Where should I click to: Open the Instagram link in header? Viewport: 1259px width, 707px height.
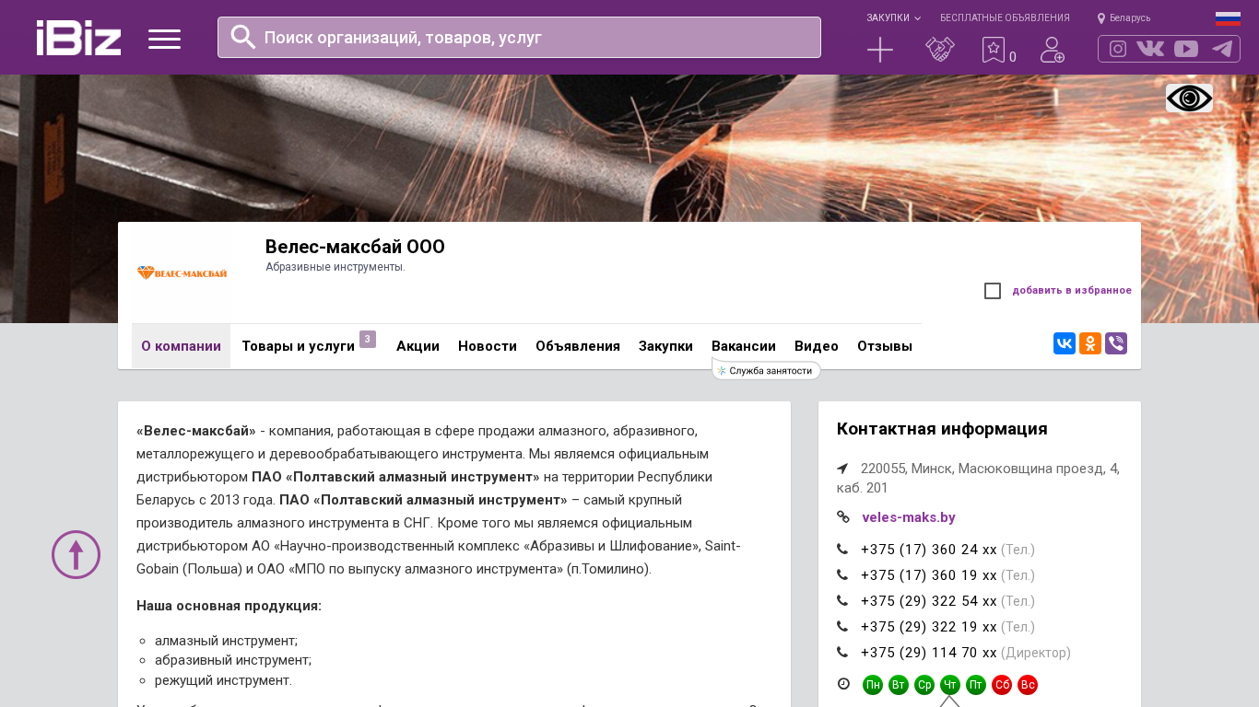(x=1118, y=49)
